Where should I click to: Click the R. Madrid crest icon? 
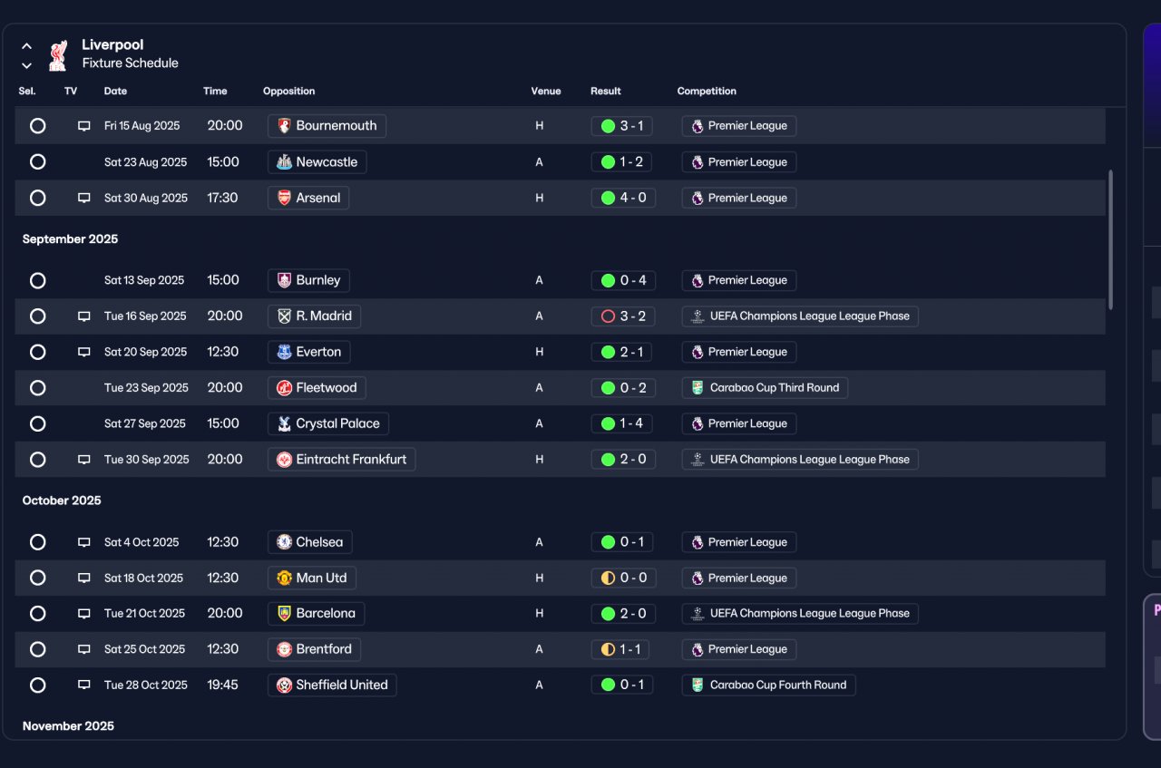[284, 316]
